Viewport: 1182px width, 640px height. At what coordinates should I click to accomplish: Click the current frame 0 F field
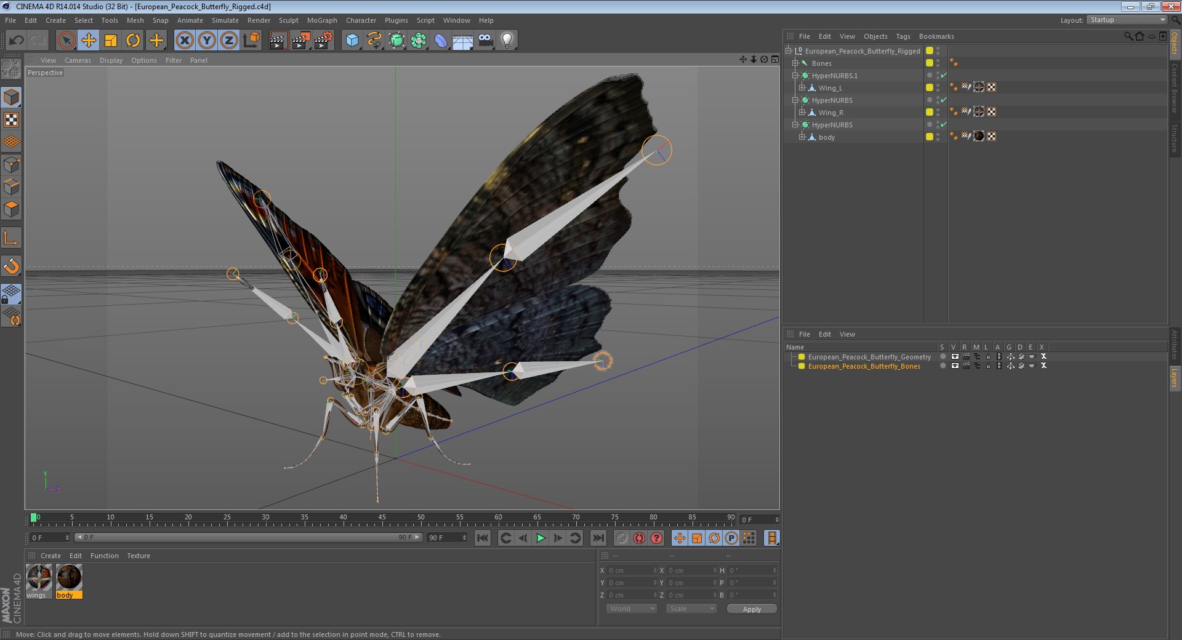coord(760,520)
